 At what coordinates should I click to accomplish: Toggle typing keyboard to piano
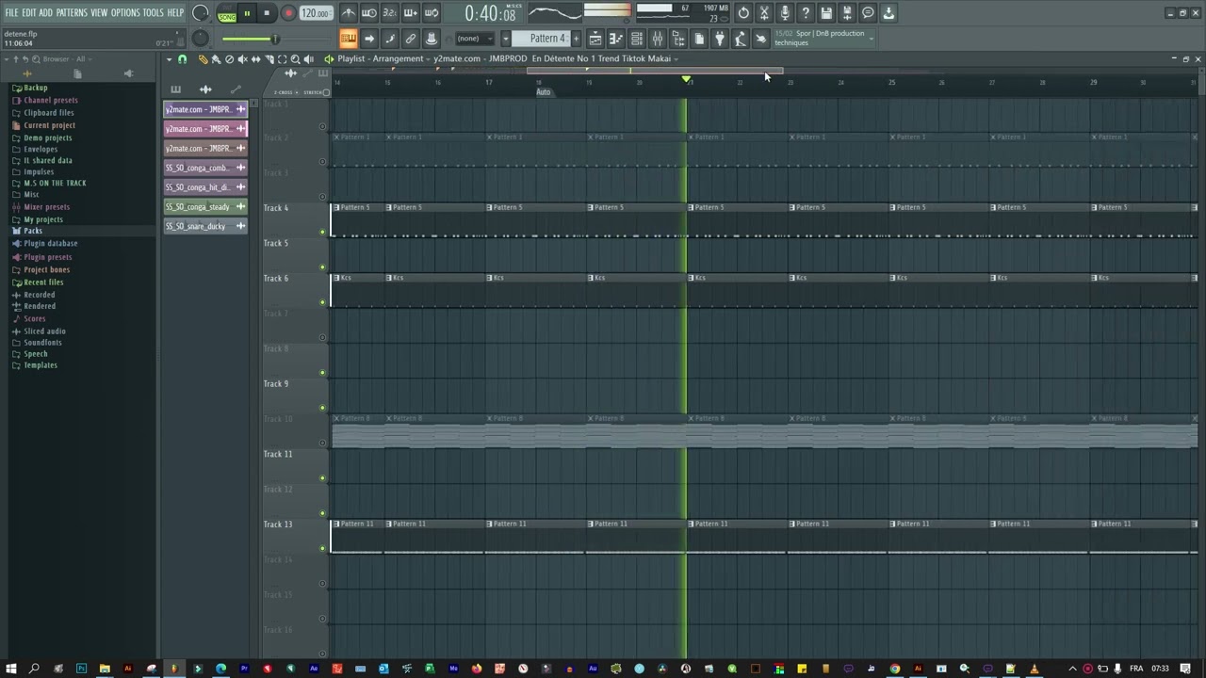pyautogui.click(x=348, y=39)
